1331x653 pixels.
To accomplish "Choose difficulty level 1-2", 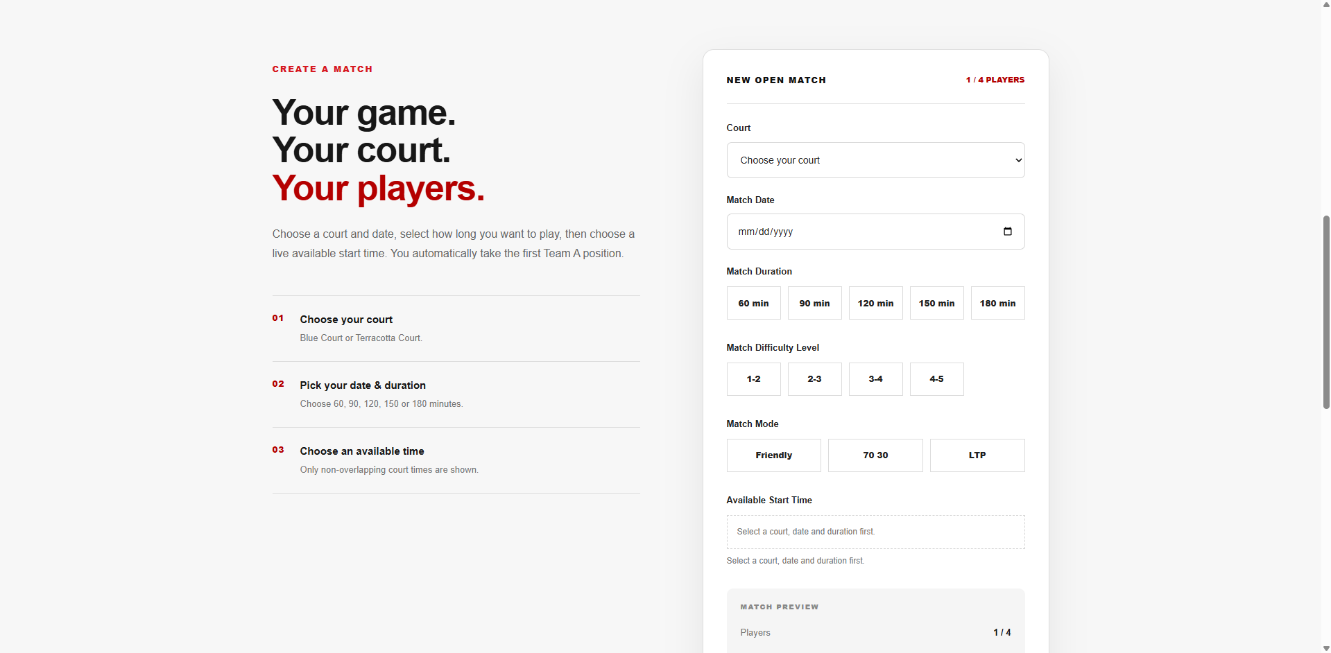I will (753, 379).
